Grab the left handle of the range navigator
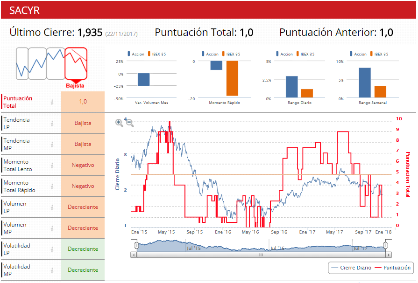 tap(136, 245)
